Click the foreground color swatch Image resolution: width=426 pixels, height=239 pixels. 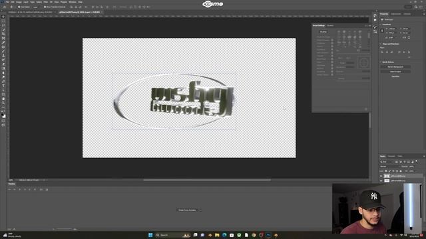click(3, 115)
